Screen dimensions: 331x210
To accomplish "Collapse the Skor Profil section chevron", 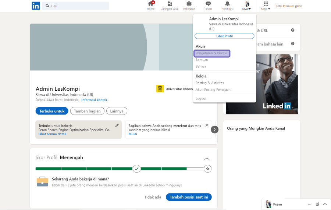I will pyautogui.click(x=207, y=159).
